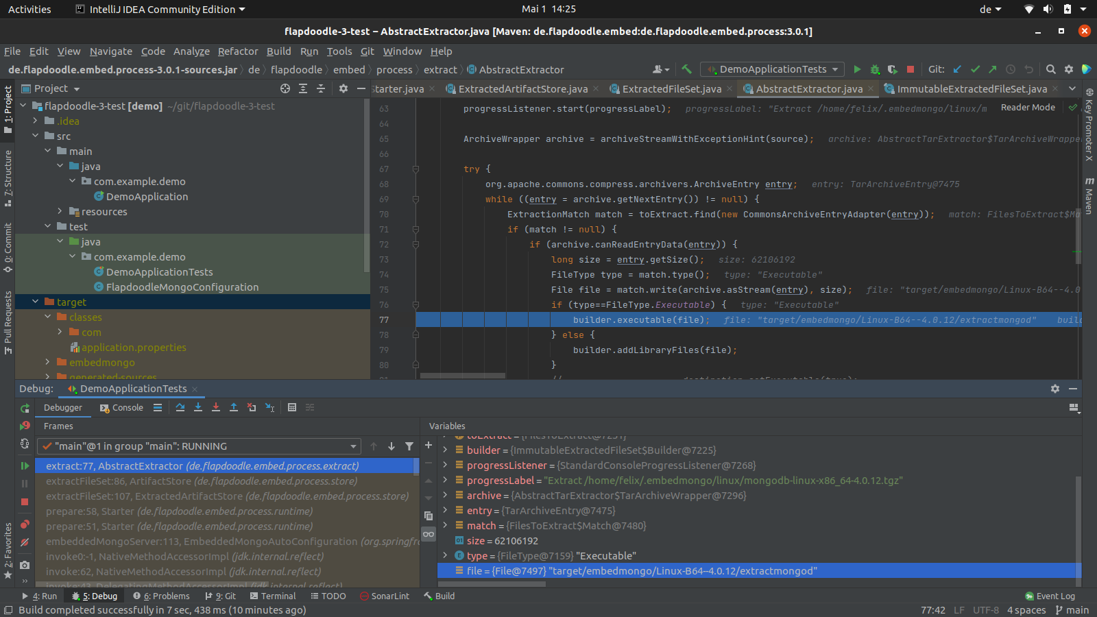Click Step Into icon in debugger toolbar
1097x617 pixels.
pyautogui.click(x=198, y=407)
